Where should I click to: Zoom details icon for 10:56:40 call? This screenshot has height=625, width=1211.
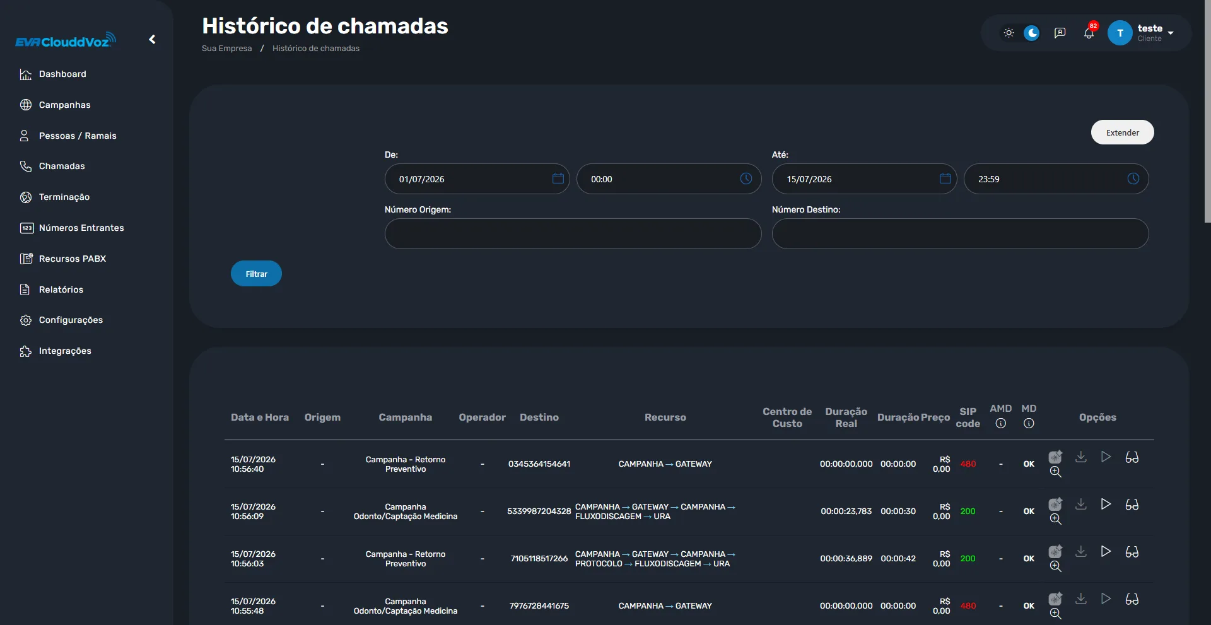(1056, 472)
